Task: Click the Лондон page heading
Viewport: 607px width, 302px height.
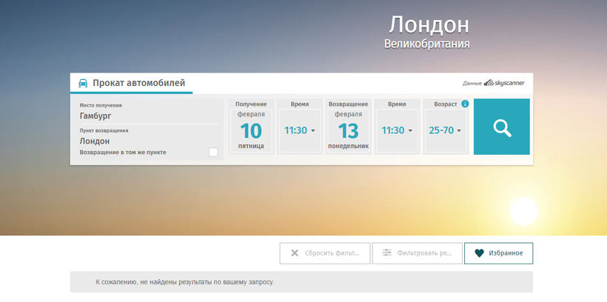Action: click(x=429, y=24)
